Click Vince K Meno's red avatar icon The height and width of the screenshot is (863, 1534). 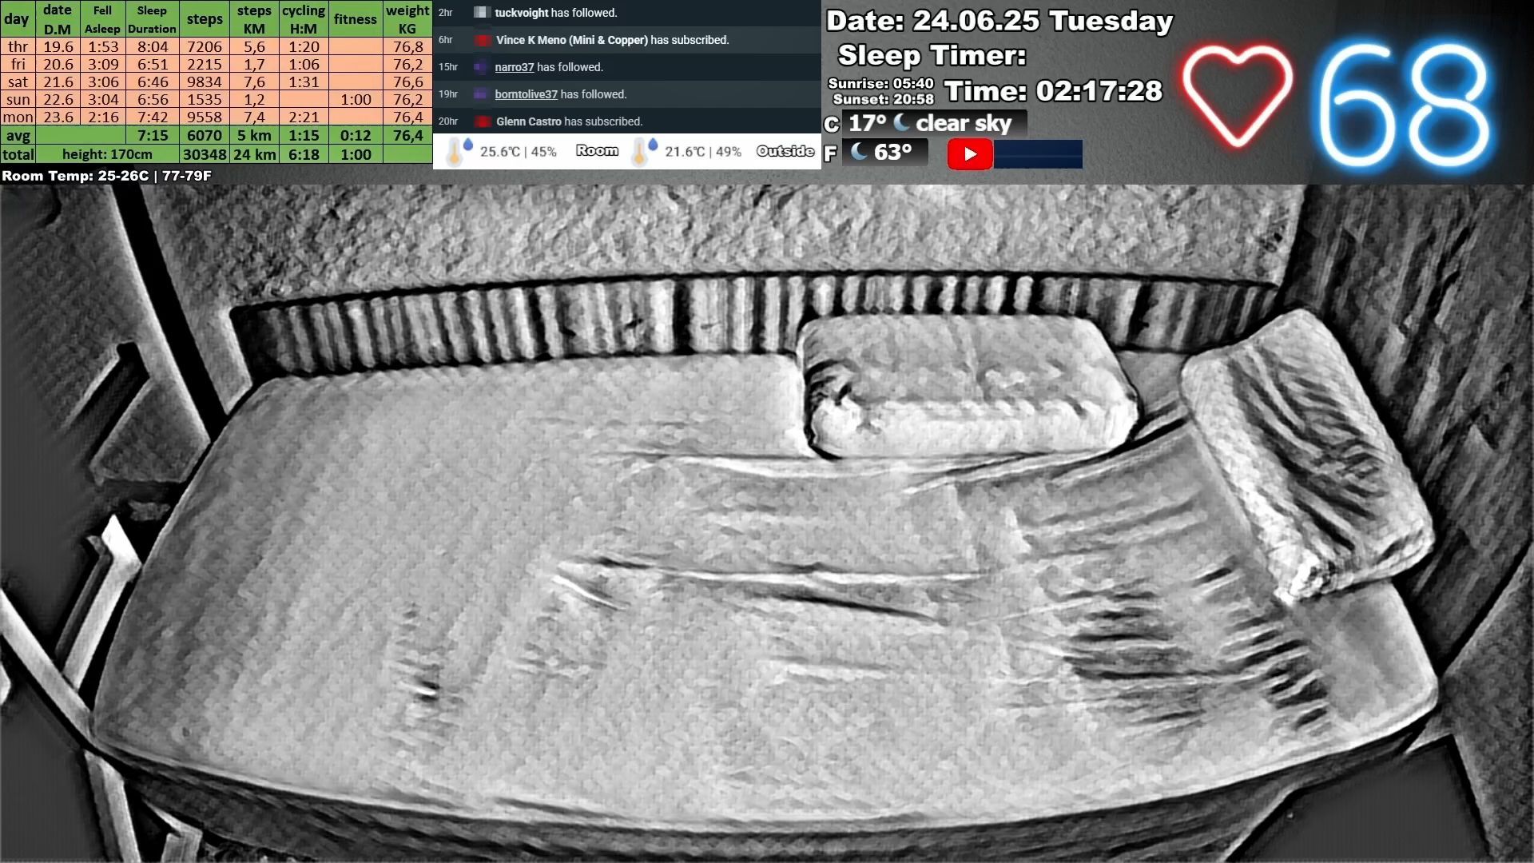(x=482, y=40)
